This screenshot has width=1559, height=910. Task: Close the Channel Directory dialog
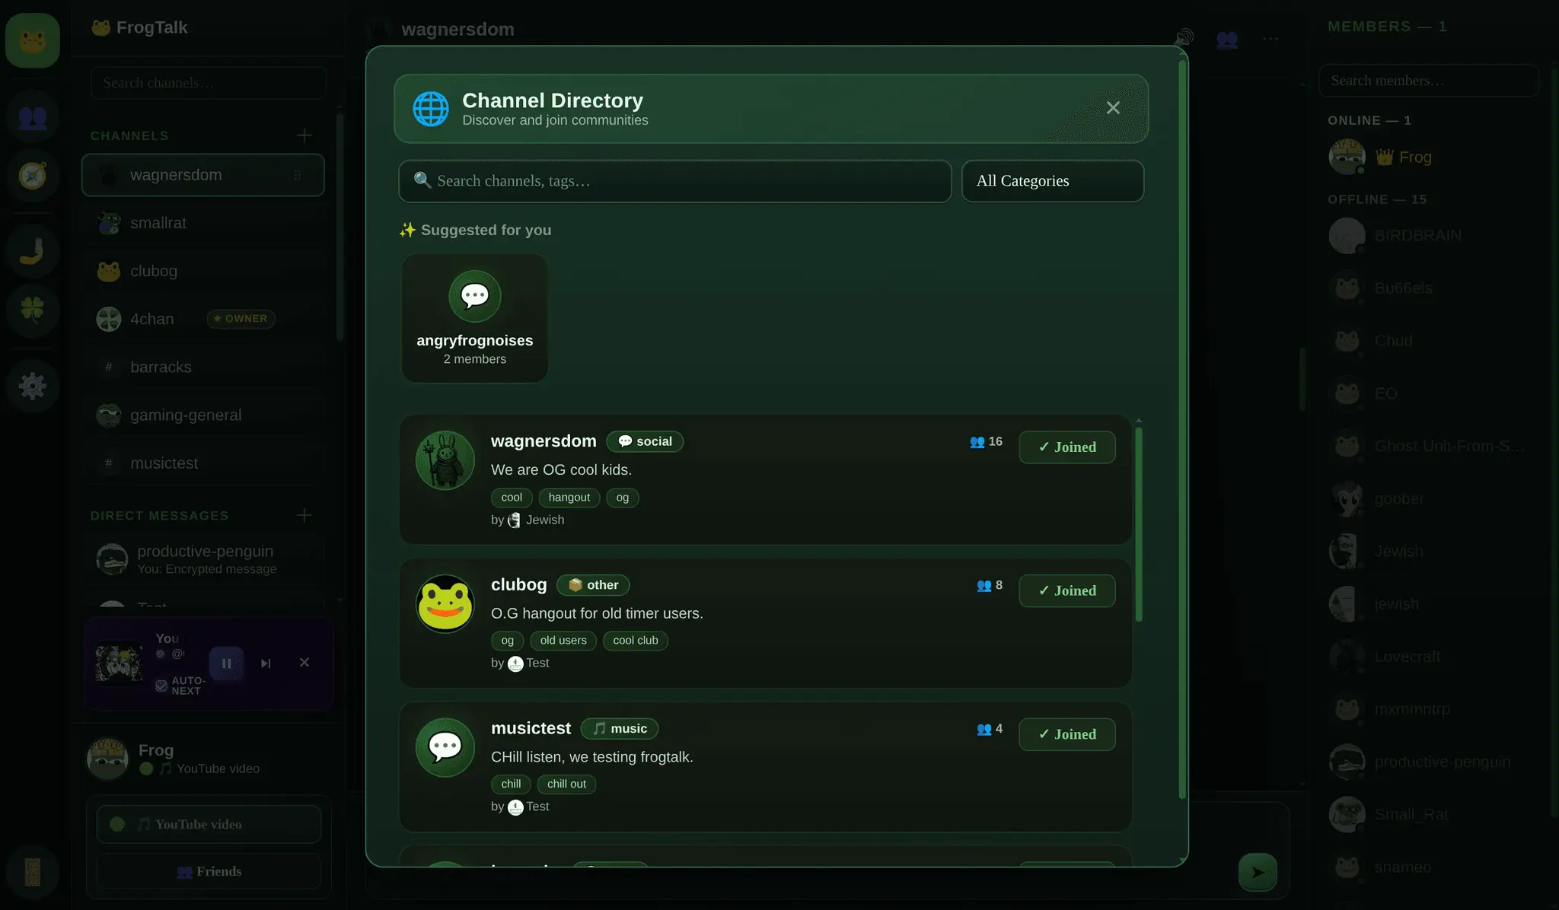(x=1113, y=108)
